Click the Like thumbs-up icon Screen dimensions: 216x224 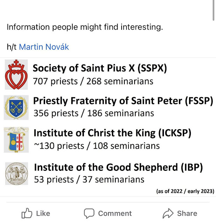[27, 213]
